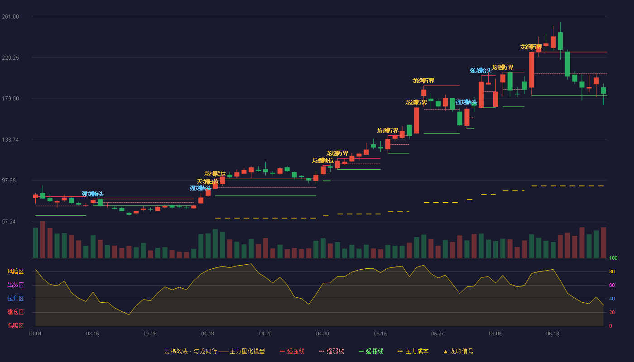Click the 04-30 date label

323,333
